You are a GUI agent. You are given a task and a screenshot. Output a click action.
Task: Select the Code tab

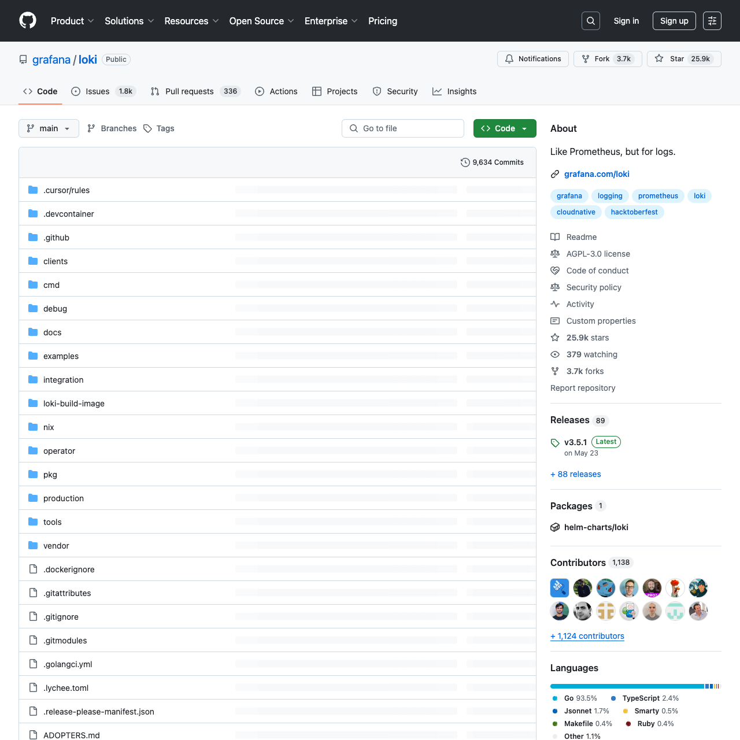coord(40,91)
